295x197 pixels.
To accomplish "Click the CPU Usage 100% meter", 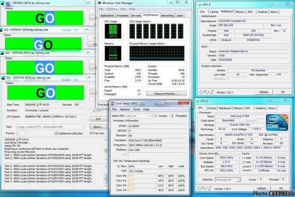I will (113, 31).
